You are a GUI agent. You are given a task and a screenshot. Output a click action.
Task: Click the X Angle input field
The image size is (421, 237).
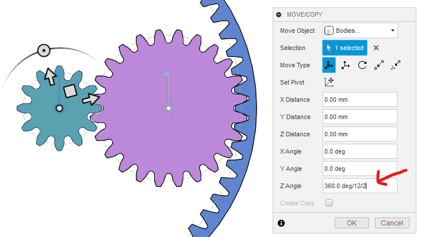360,151
